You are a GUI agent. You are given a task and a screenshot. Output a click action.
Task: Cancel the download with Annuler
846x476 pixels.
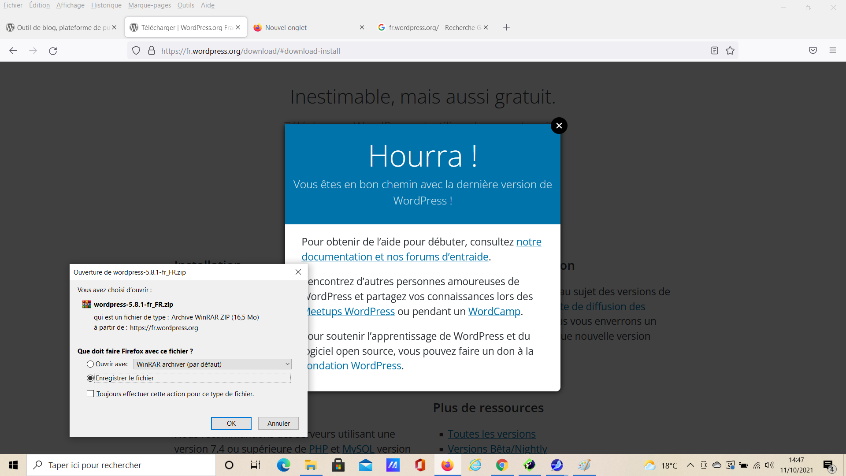tap(278, 423)
